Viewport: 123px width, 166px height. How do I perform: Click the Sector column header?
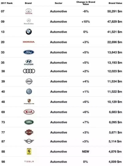click(x=58, y=3)
